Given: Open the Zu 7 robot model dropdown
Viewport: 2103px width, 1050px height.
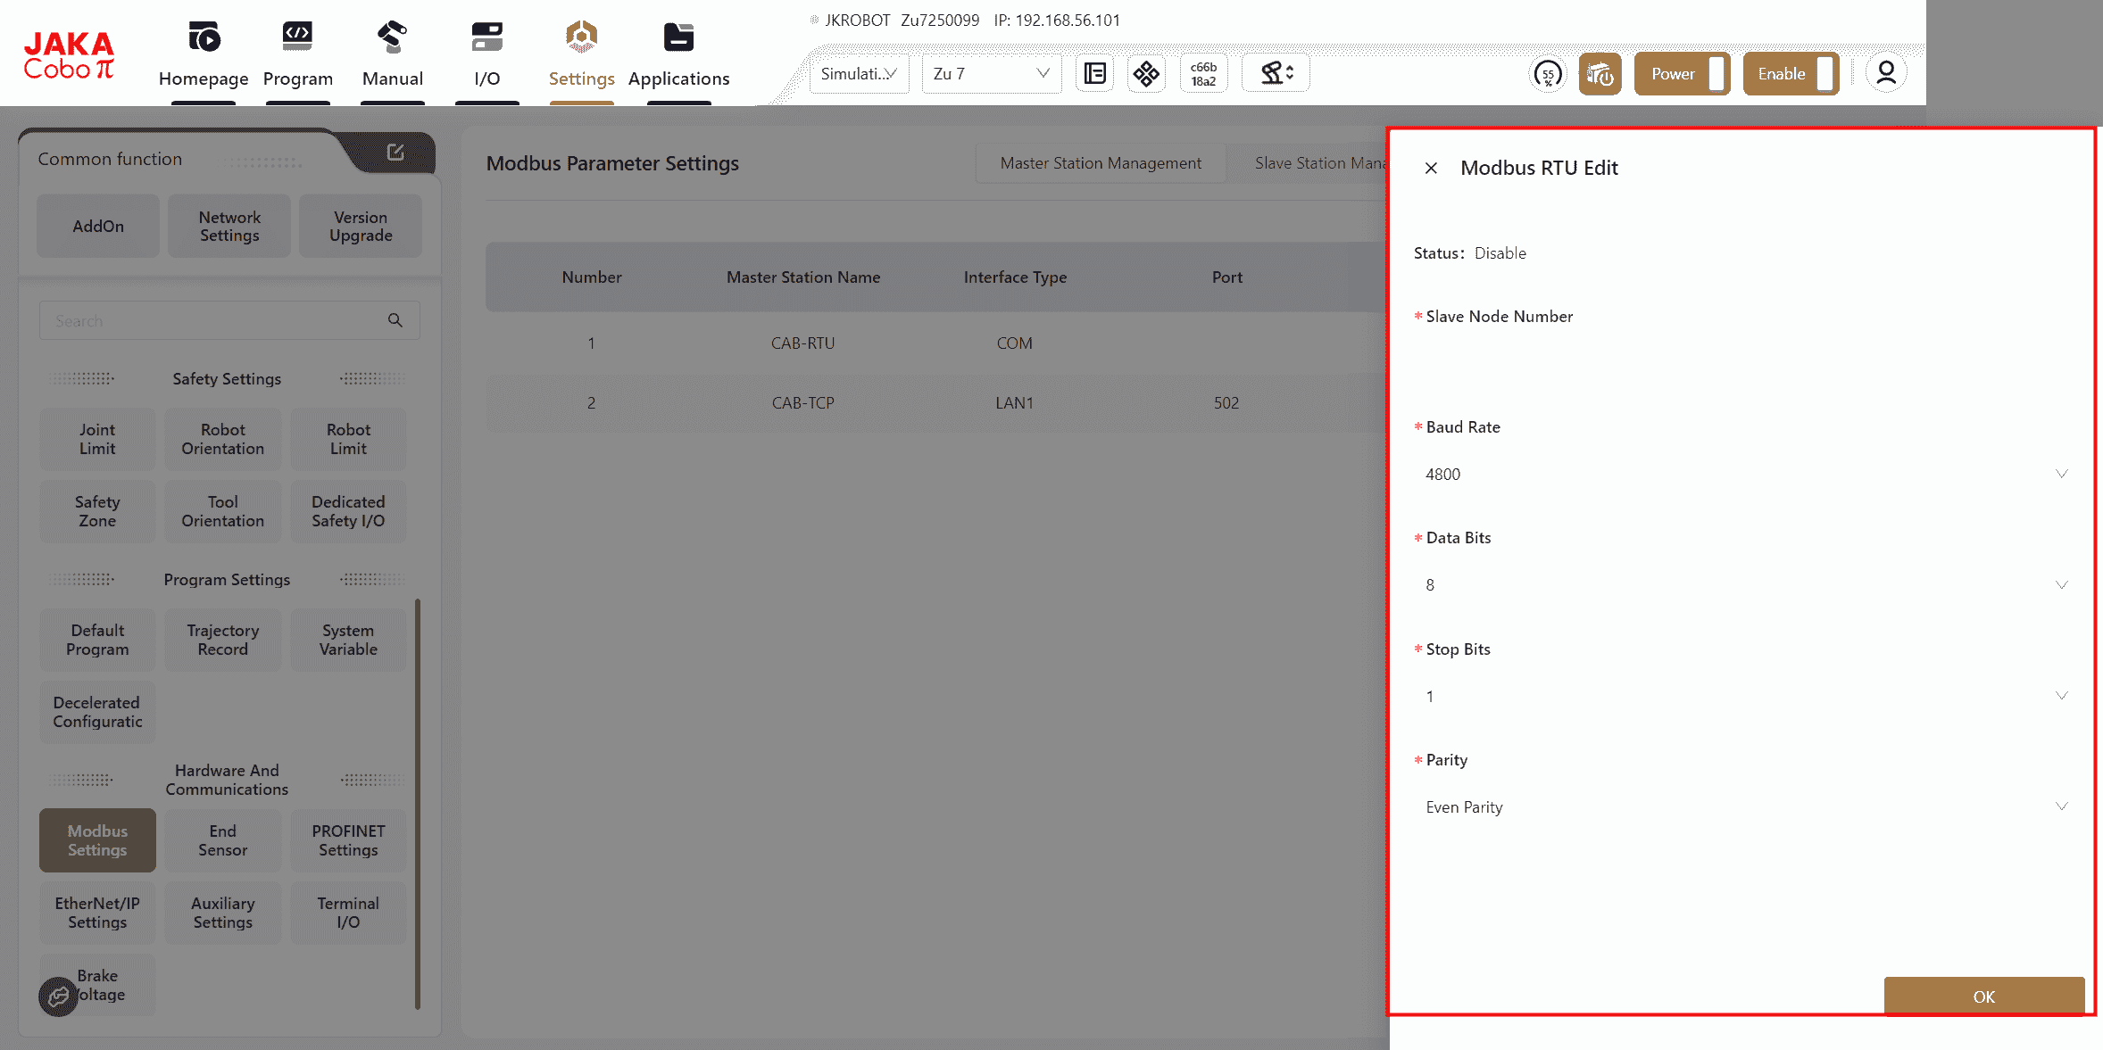Looking at the screenshot, I should (x=991, y=74).
